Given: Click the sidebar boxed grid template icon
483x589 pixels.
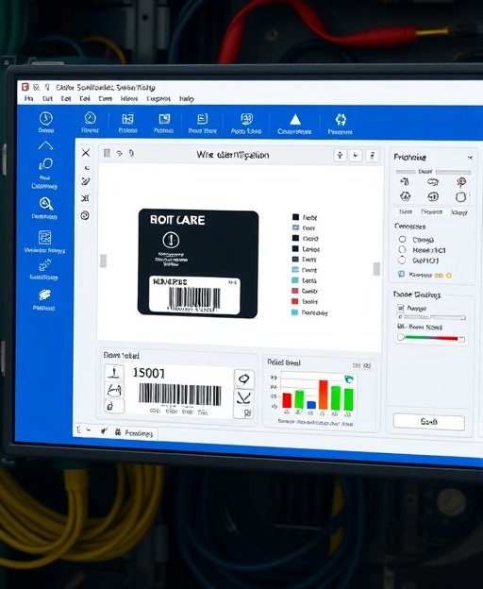Looking at the screenshot, I should pos(44,238).
